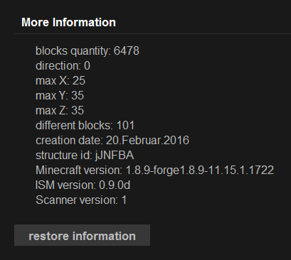This screenshot has width=291, height=260.
Task: Click the divider line under More Information
Action: tap(152, 33)
